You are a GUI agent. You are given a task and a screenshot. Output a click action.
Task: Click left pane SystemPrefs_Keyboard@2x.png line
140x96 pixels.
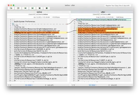coord(36,69)
